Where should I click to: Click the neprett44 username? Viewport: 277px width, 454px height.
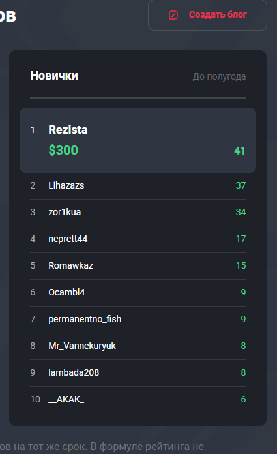click(68, 239)
